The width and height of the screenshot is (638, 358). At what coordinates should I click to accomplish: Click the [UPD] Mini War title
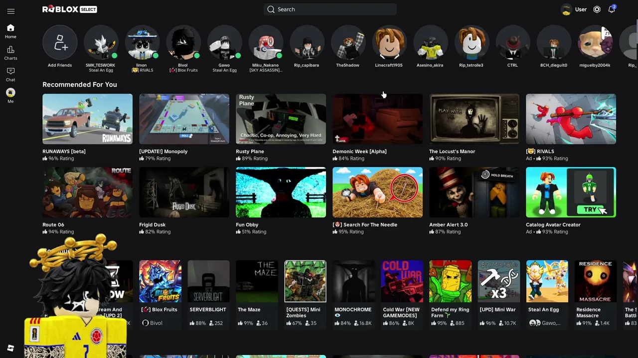[497, 309]
